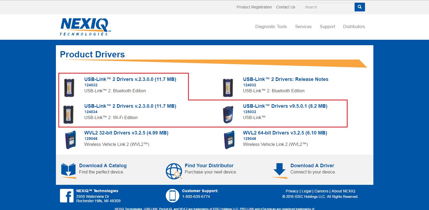The width and height of the screenshot is (429, 210).
Task: Click the Release Notes device image
Action: [x=228, y=88]
